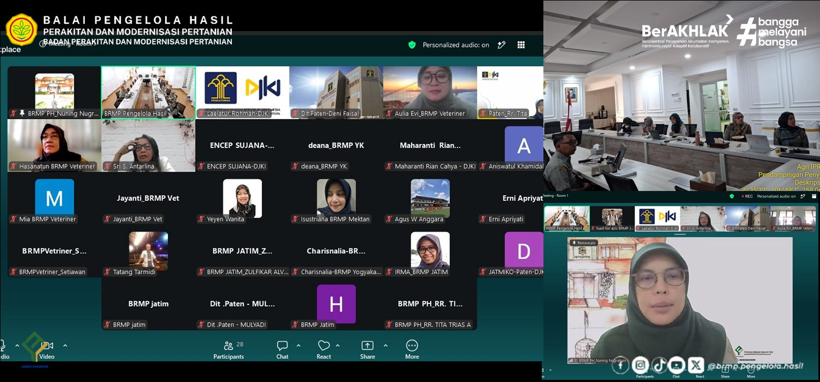820x382 pixels.
Task: Click the 'A' avatar of Aniswatul Khamidah
Action: tap(524, 145)
